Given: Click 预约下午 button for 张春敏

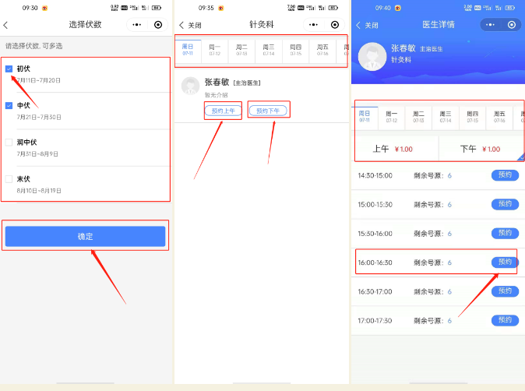Looking at the screenshot, I should point(268,111).
